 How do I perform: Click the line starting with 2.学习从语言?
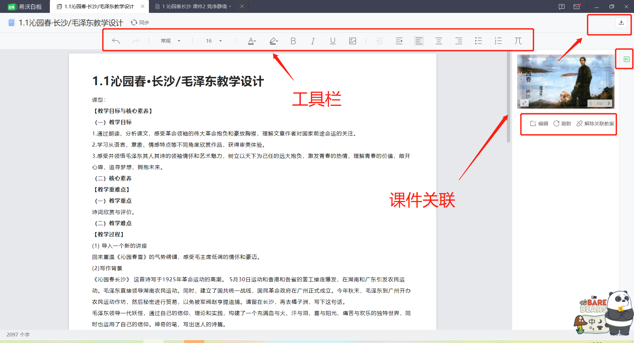179,145
